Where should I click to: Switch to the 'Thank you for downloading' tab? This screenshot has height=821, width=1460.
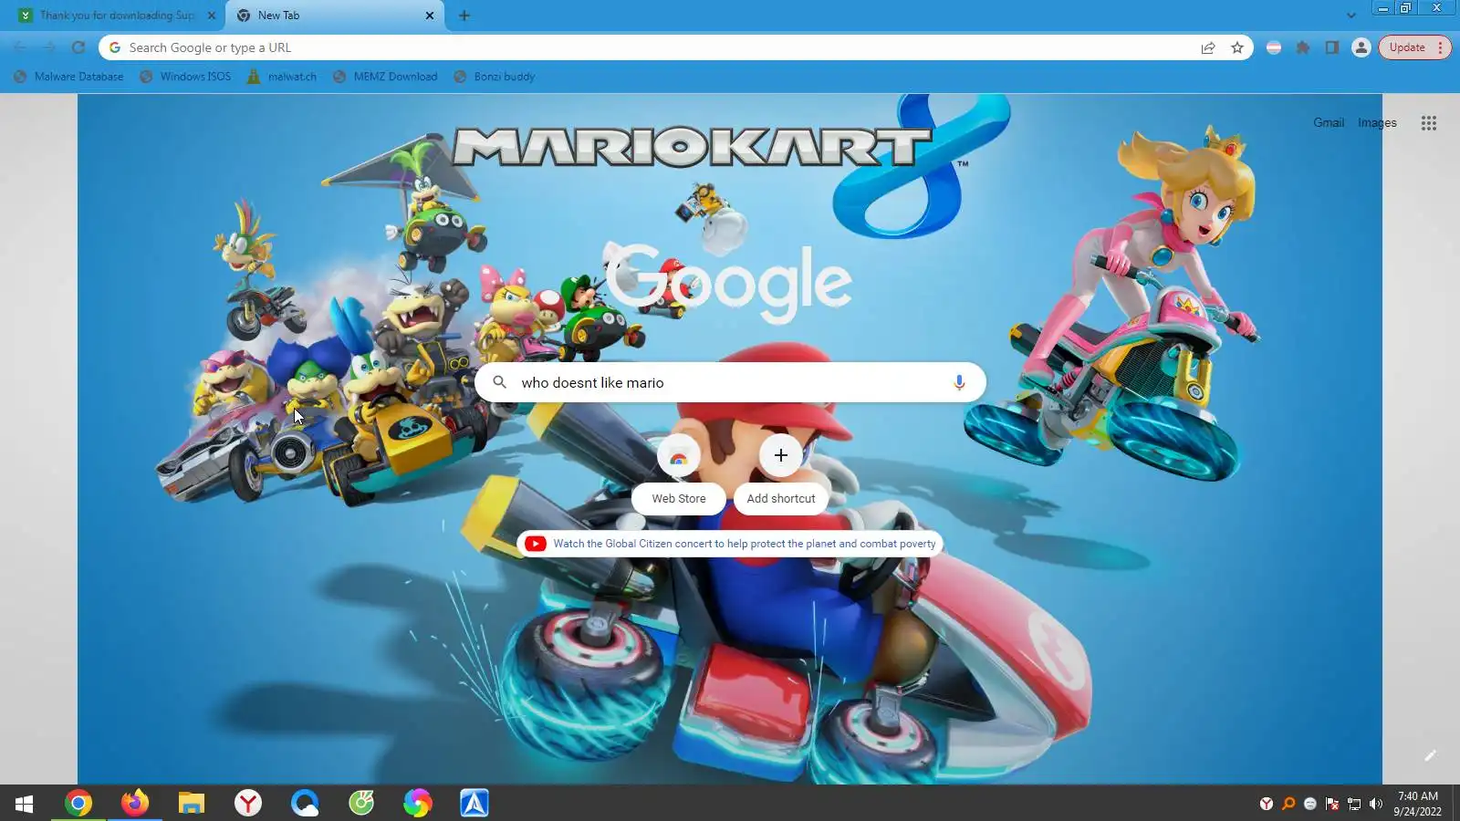(117, 16)
